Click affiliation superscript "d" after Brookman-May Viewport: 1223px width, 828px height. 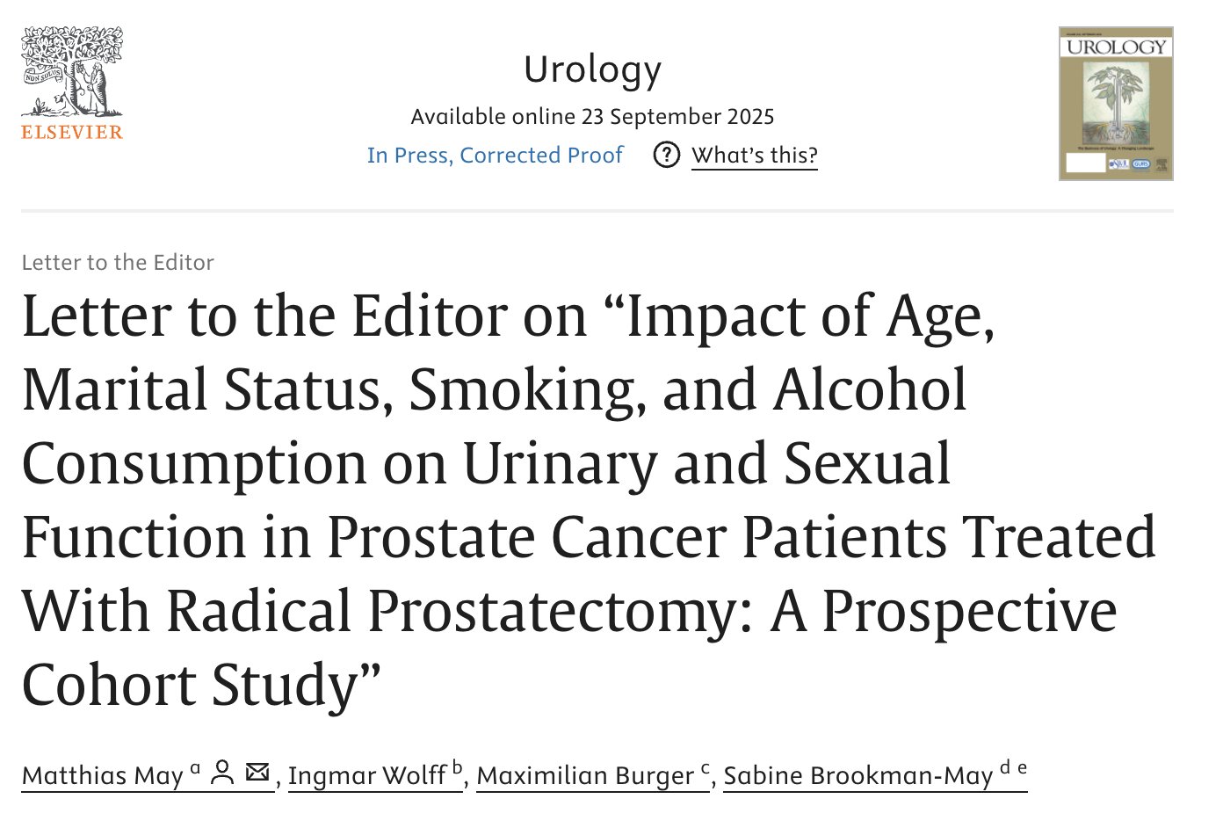pyautogui.click(x=1005, y=768)
